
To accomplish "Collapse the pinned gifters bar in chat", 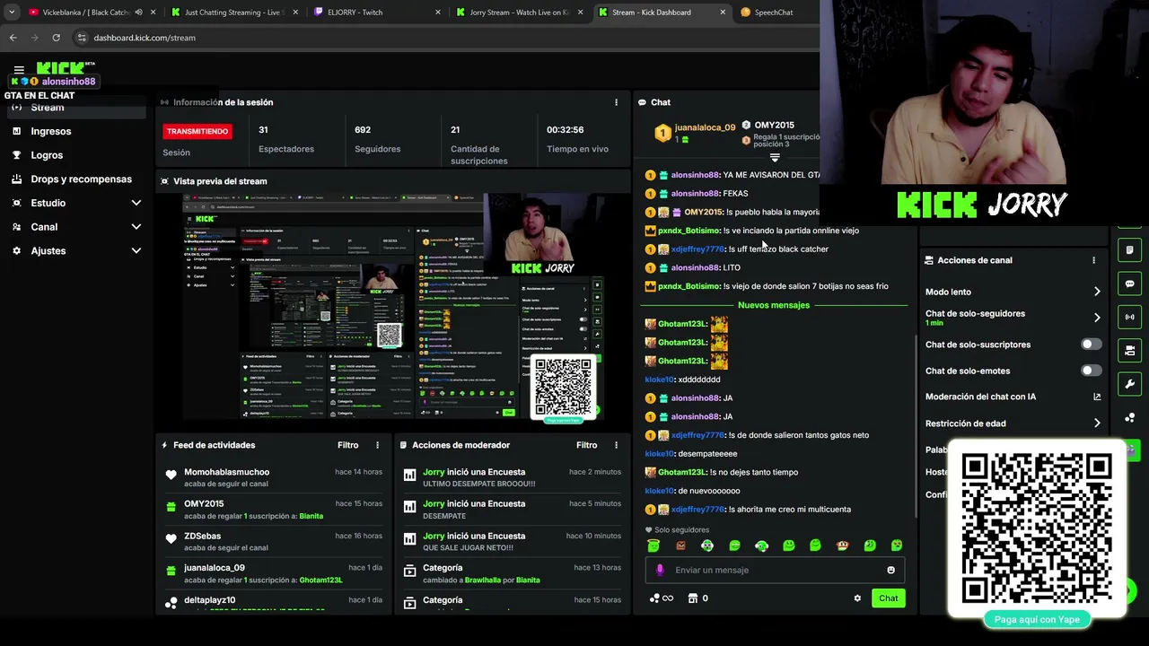I will click(775, 158).
